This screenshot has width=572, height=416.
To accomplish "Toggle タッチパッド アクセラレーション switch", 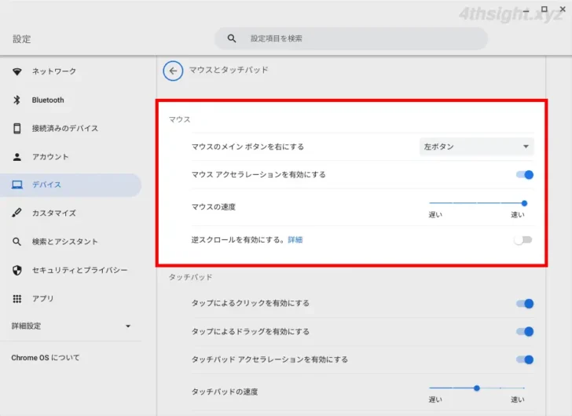I will click(525, 359).
